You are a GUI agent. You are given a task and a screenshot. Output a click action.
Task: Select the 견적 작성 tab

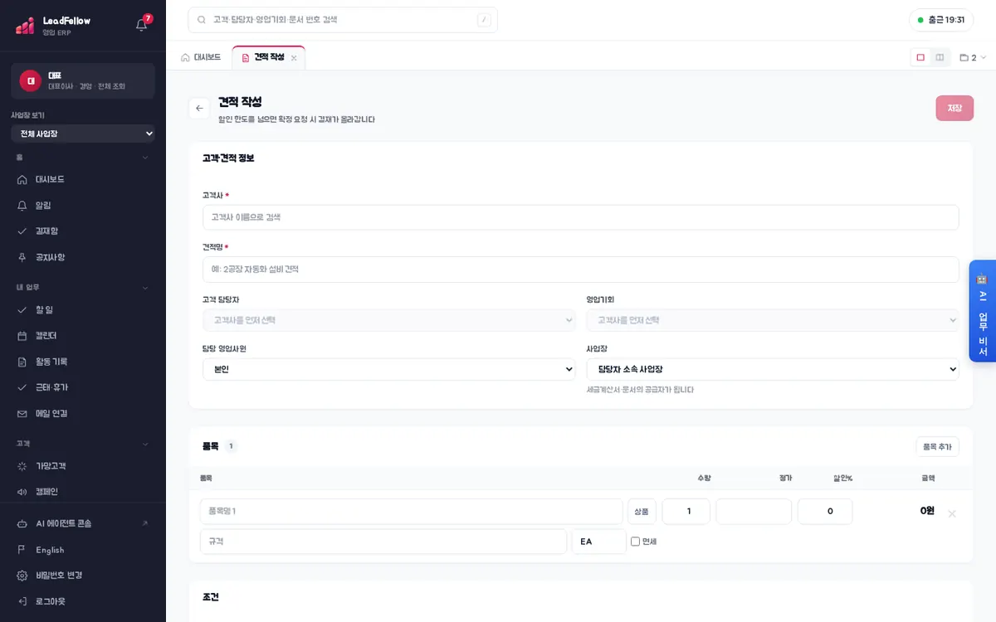pyautogui.click(x=269, y=57)
